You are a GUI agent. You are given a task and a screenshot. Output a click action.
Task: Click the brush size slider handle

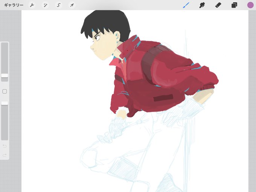coord(5,76)
